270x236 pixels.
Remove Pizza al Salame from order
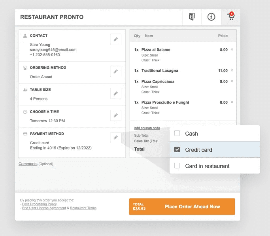232,49
